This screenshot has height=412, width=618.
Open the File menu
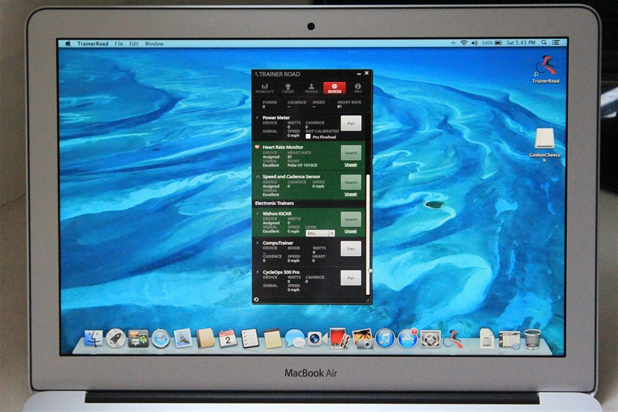pyautogui.click(x=119, y=44)
